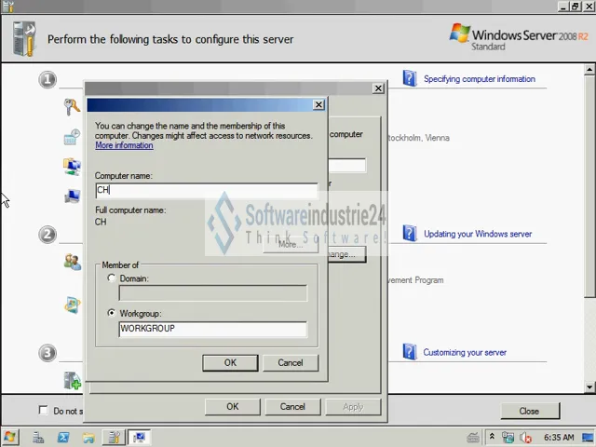Click the help icon beside Customizing your server
Viewport: 596px width, 447px height.
coord(410,352)
